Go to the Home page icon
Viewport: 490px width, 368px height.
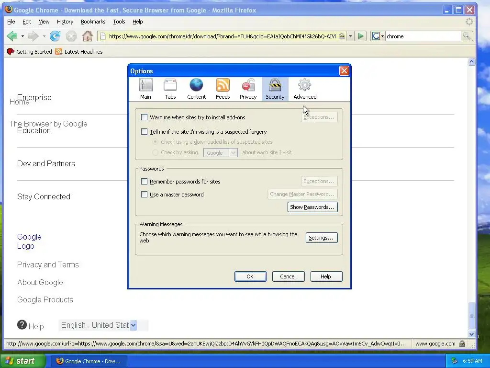pyautogui.click(x=88, y=36)
